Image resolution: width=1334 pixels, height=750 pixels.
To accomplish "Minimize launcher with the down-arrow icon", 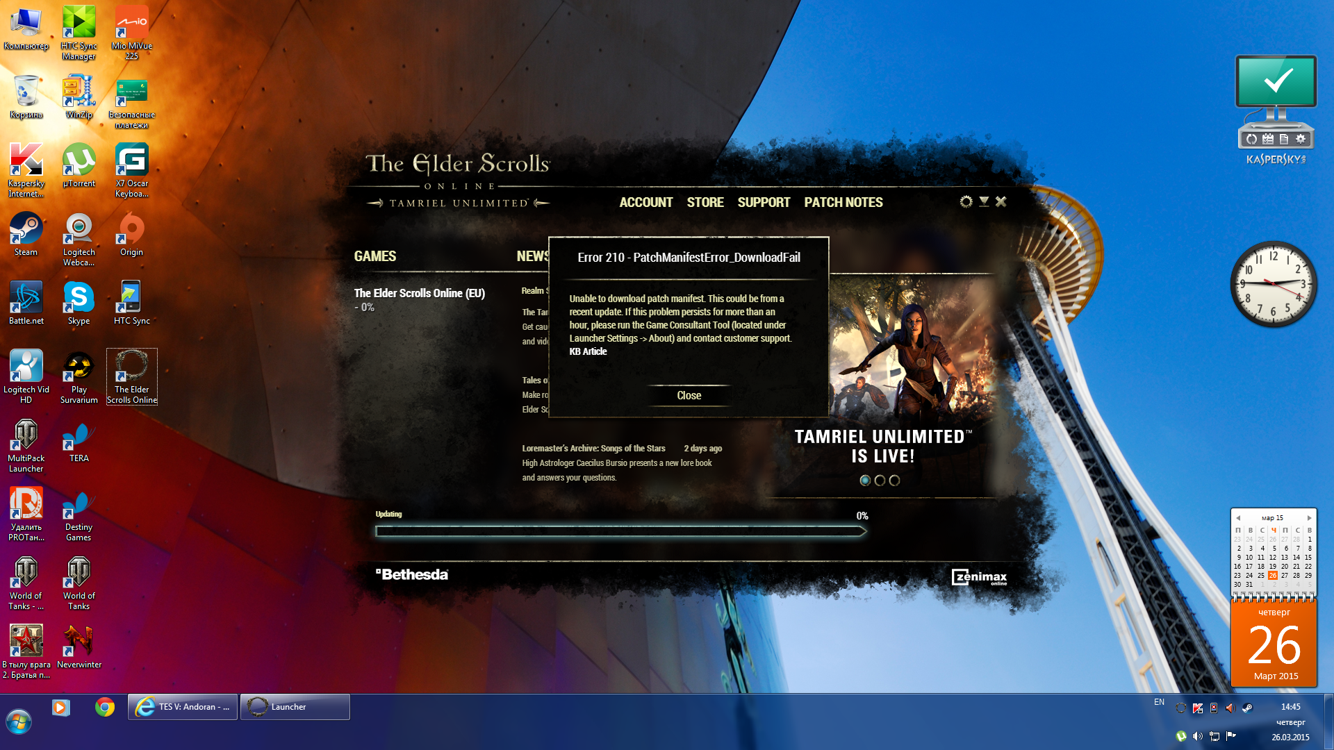I will pos(984,201).
